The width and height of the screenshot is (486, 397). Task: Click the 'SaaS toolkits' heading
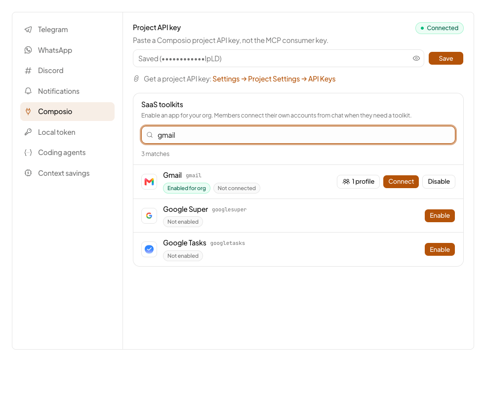[162, 105]
